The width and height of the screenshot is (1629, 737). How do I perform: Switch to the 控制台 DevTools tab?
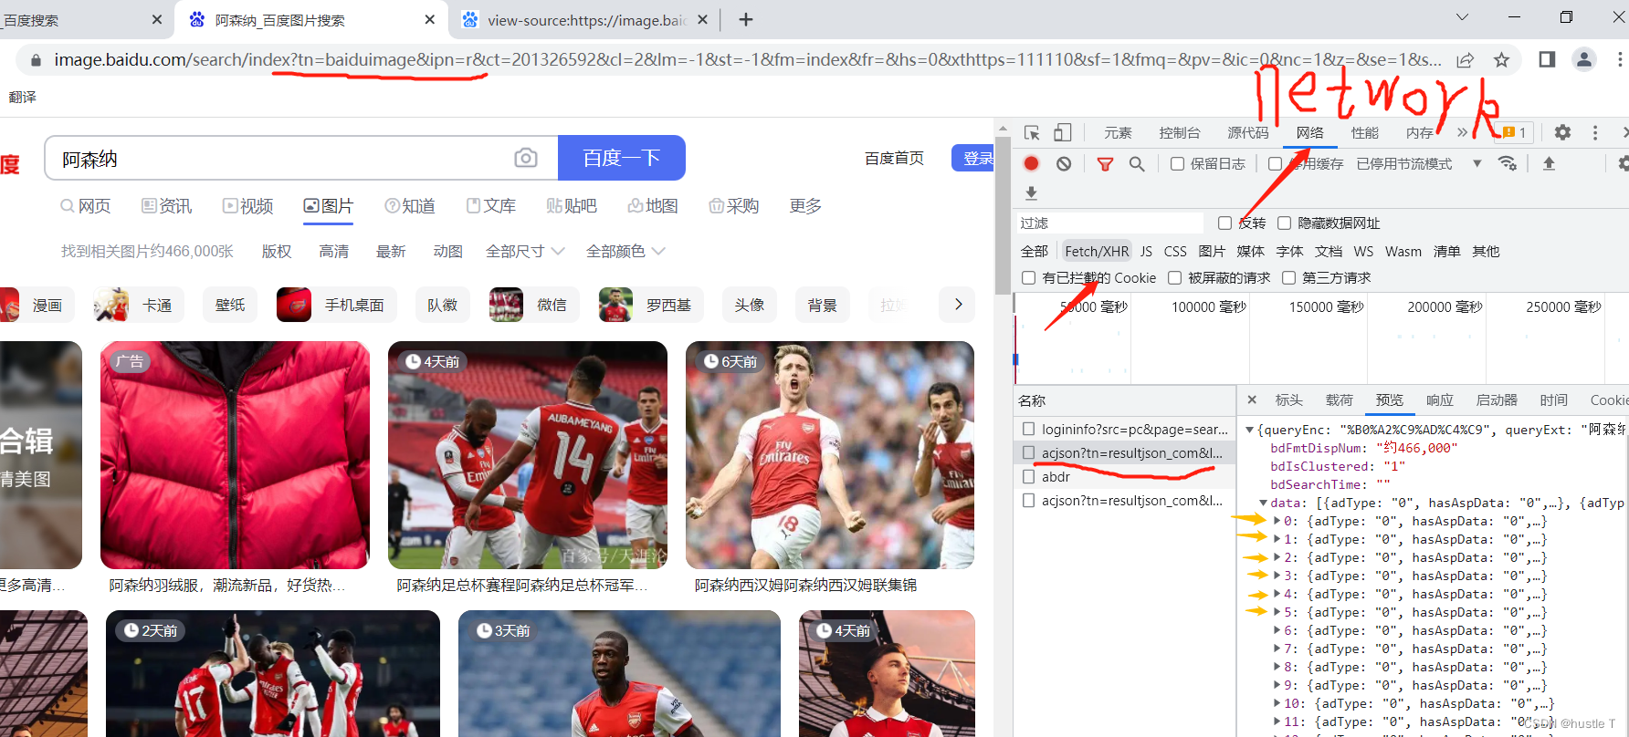pos(1180,133)
